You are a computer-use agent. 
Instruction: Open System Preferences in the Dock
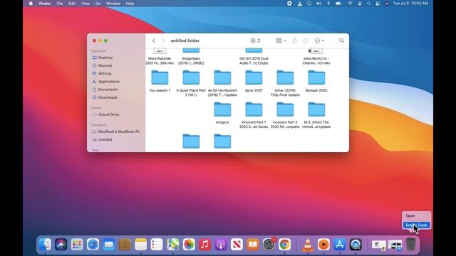coord(269,245)
